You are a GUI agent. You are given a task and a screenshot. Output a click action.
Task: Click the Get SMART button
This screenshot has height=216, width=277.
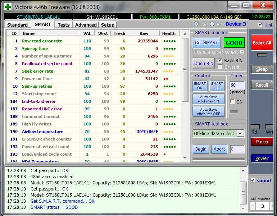point(206,42)
